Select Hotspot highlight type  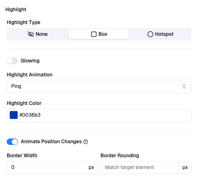pyautogui.click(x=160, y=34)
